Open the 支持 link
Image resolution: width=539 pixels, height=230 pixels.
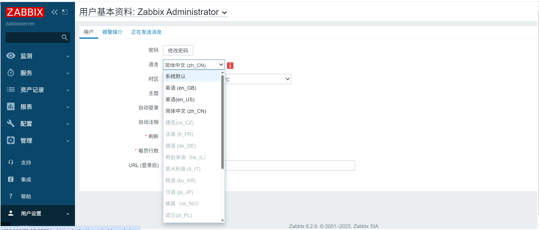point(26,163)
